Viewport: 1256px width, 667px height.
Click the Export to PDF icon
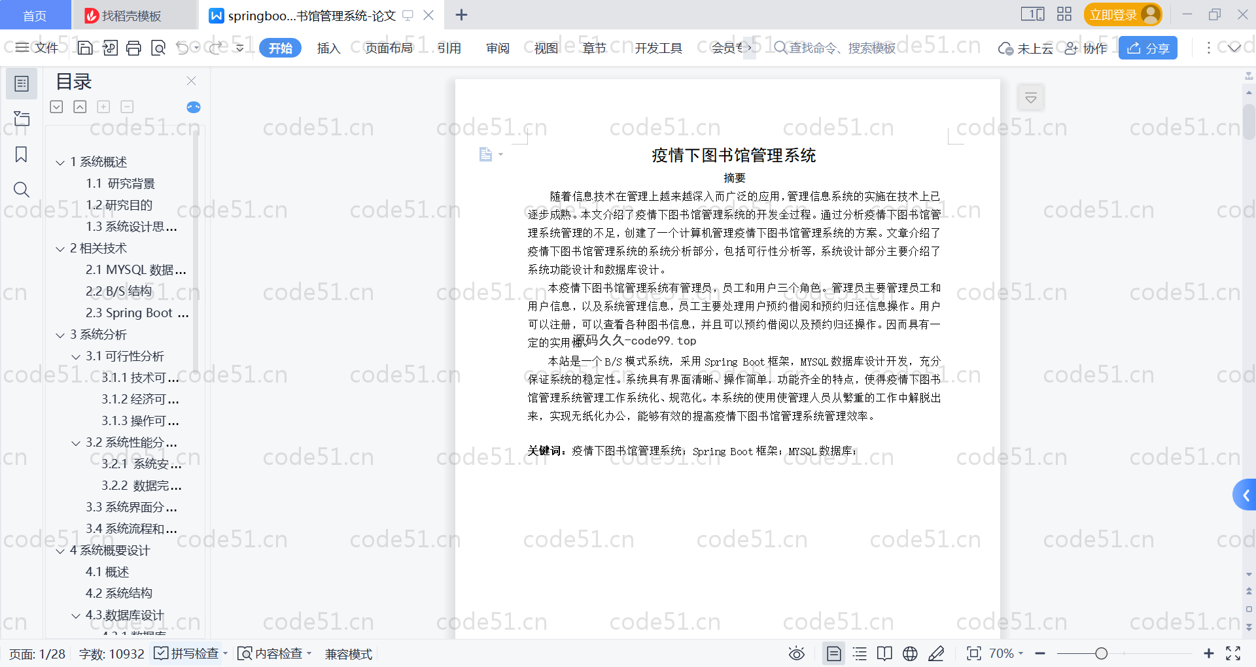110,48
